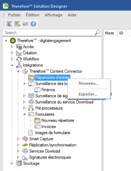The image size is (131, 171).
Task: Expand the Pré-processeurs node
Action: tap(24, 108)
